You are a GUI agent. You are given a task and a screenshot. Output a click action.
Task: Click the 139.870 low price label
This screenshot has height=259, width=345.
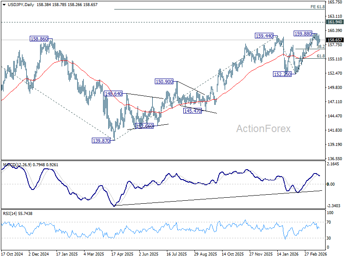(101, 141)
